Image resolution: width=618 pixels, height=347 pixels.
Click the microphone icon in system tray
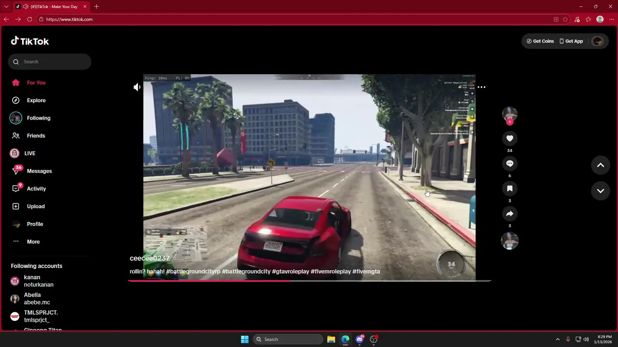click(568, 339)
